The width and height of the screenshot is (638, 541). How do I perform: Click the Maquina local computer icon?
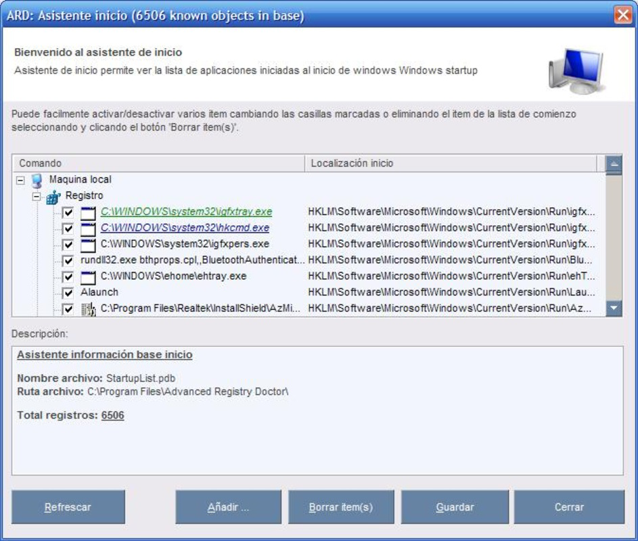tap(37, 181)
